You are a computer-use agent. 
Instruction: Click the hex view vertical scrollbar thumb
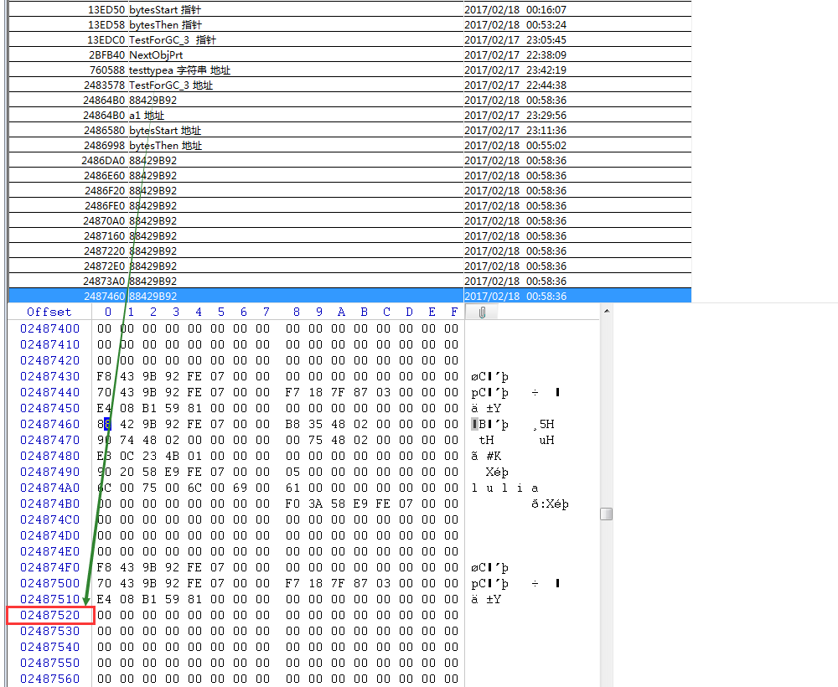point(606,514)
